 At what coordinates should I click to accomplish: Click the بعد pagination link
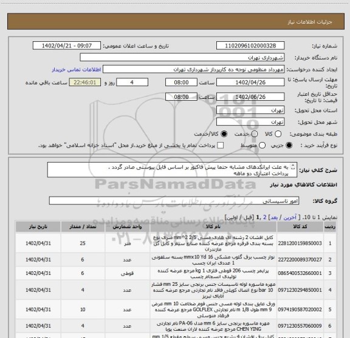click(273, 217)
